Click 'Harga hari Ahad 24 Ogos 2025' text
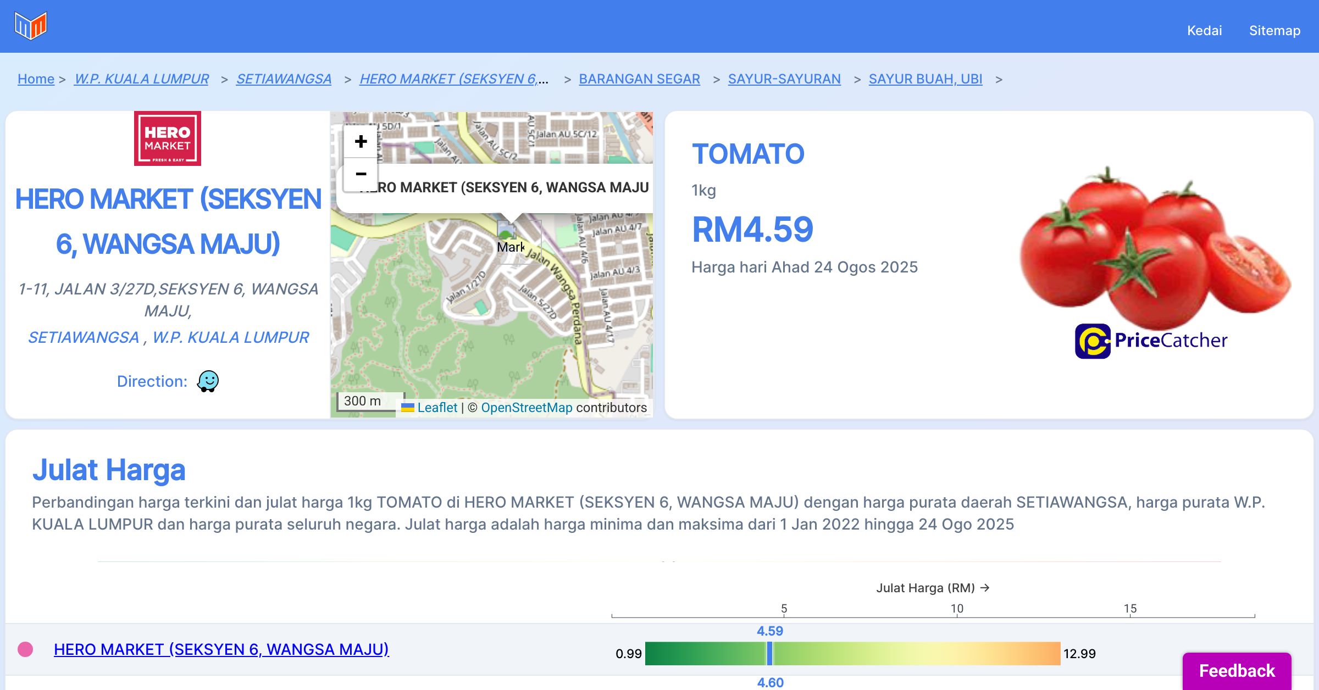Viewport: 1319px width, 690px height. tap(805, 267)
